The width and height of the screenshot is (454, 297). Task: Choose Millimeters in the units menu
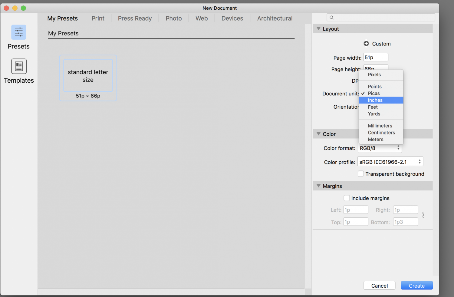[380, 126]
